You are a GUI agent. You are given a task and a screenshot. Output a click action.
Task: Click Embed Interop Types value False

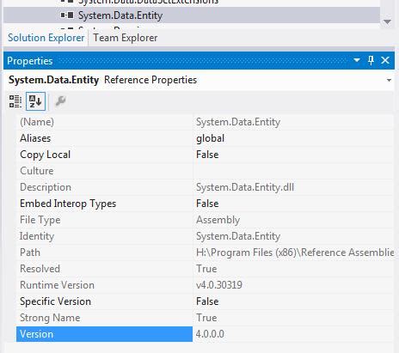pos(207,204)
